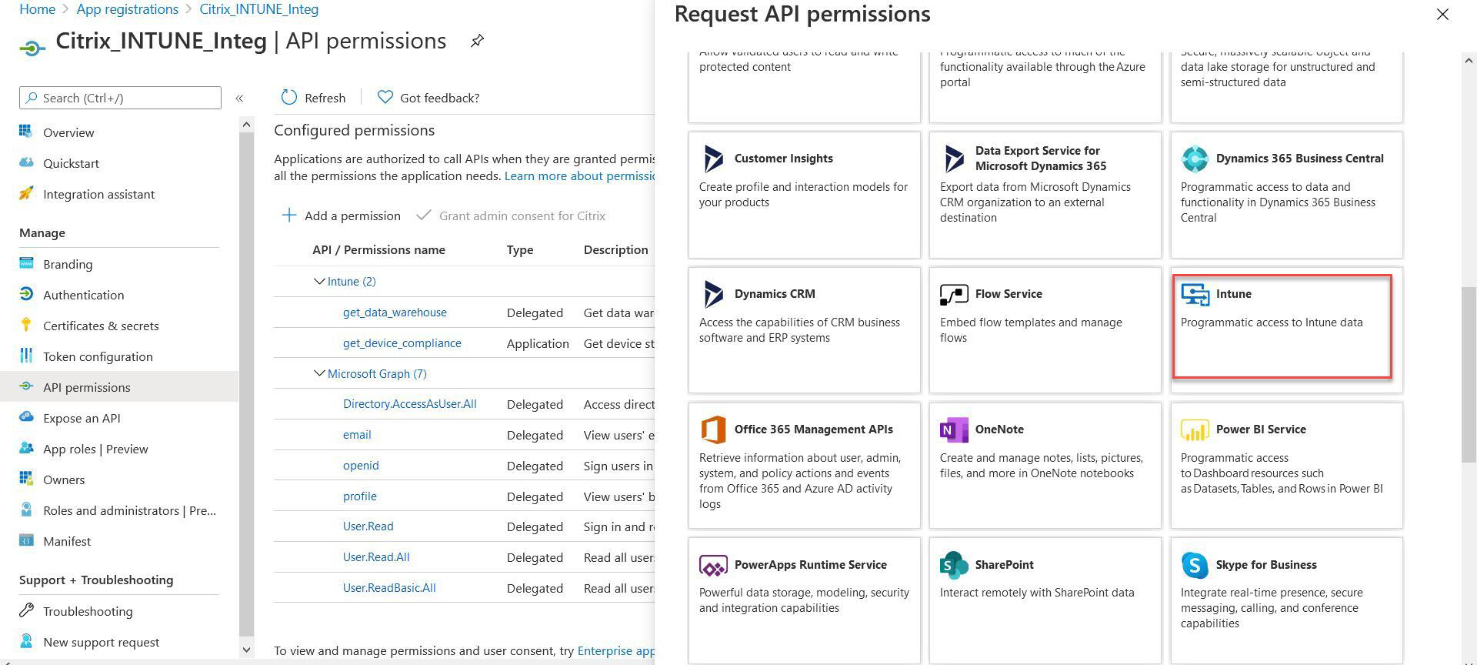The height and width of the screenshot is (665, 1477).
Task: Click Grant admin consent for Citrix
Action: click(x=512, y=216)
